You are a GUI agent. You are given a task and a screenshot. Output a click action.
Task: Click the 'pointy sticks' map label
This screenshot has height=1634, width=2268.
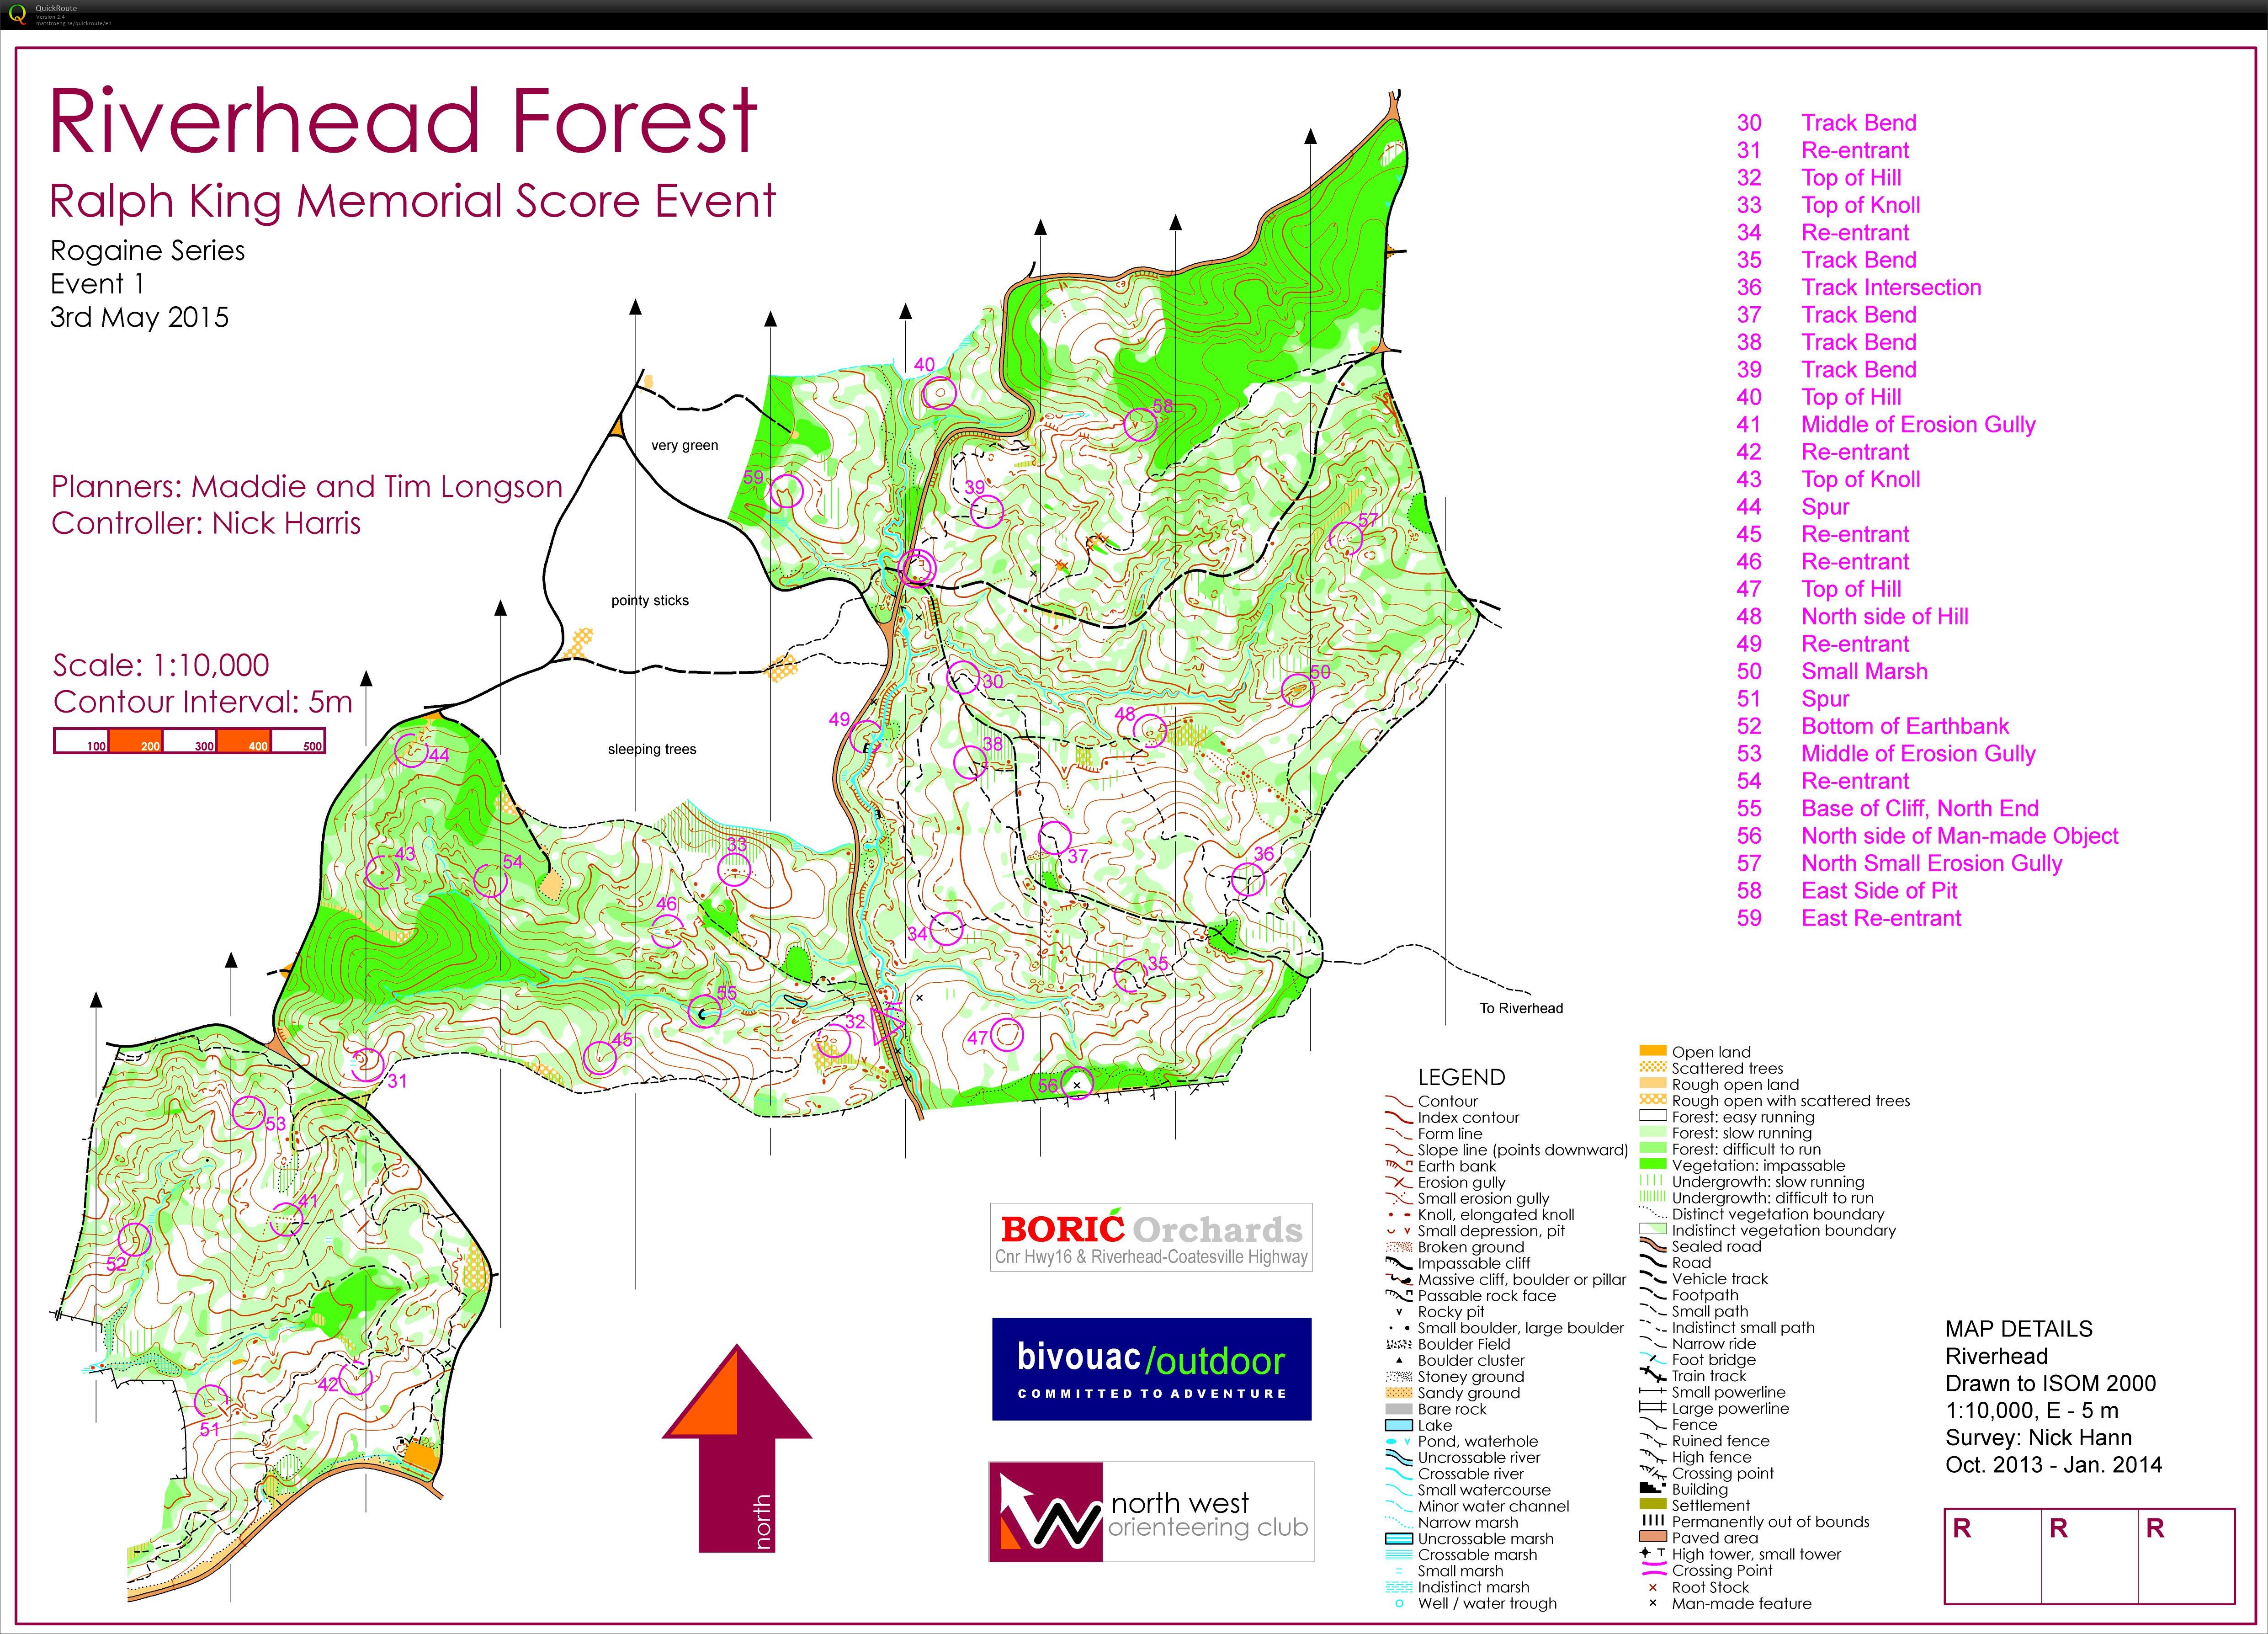[650, 601]
